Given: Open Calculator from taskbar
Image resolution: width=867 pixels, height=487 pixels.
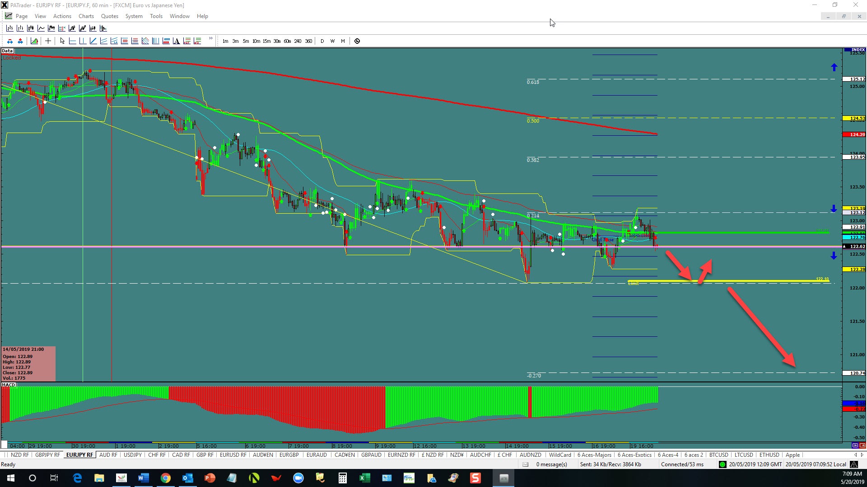Looking at the screenshot, I should (343, 478).
